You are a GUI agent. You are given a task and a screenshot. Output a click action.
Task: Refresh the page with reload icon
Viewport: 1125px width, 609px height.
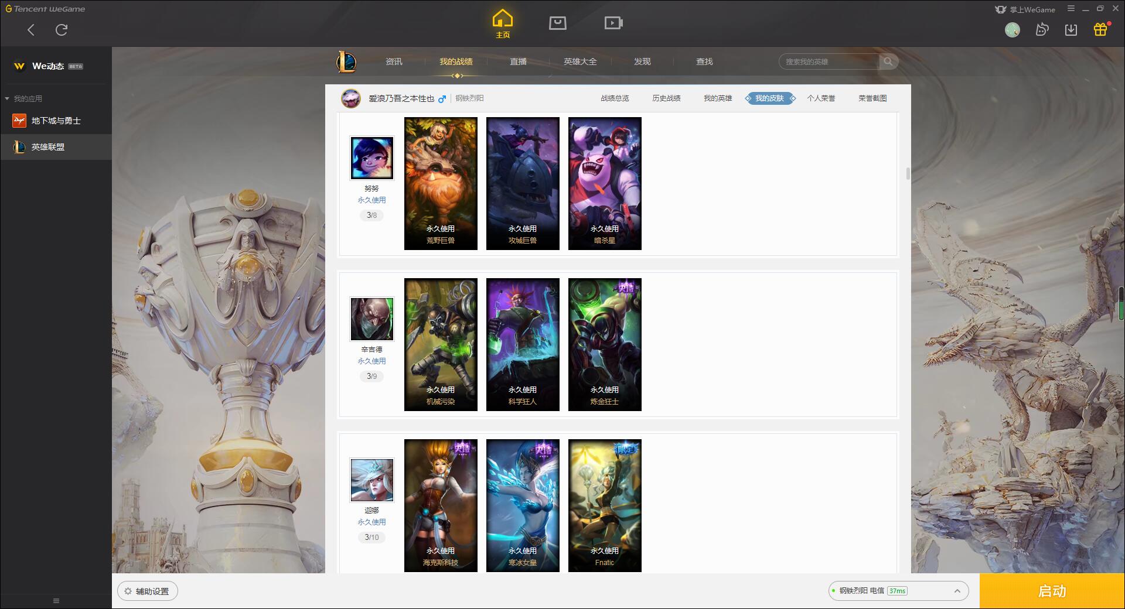(62, 30)
